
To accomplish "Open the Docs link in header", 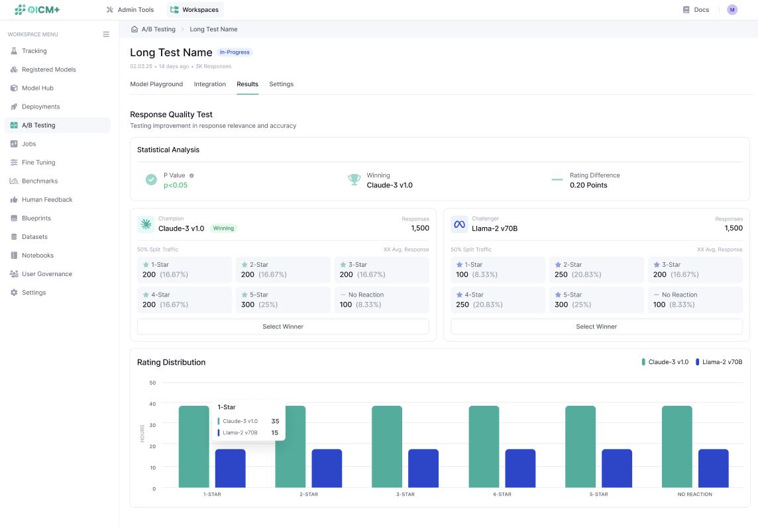I will click(x=696, y=10).
